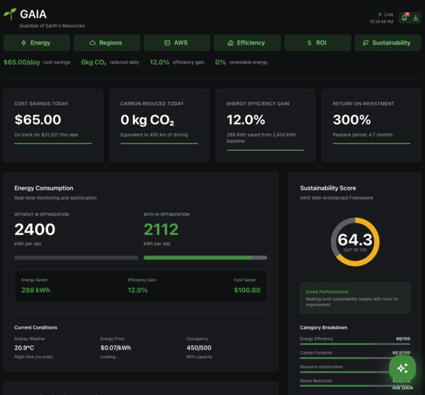Switch to the Regions tab
The image size is (425, 395).
(x=107, y=43)
